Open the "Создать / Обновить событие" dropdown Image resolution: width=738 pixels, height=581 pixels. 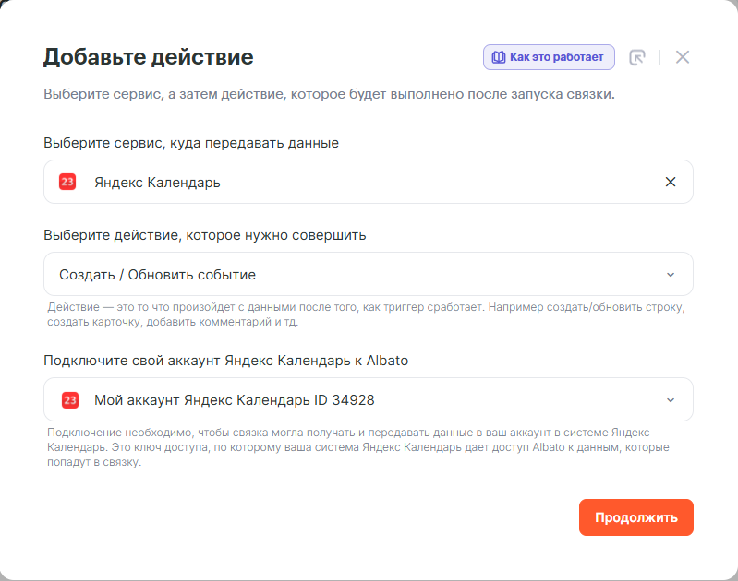368,275
